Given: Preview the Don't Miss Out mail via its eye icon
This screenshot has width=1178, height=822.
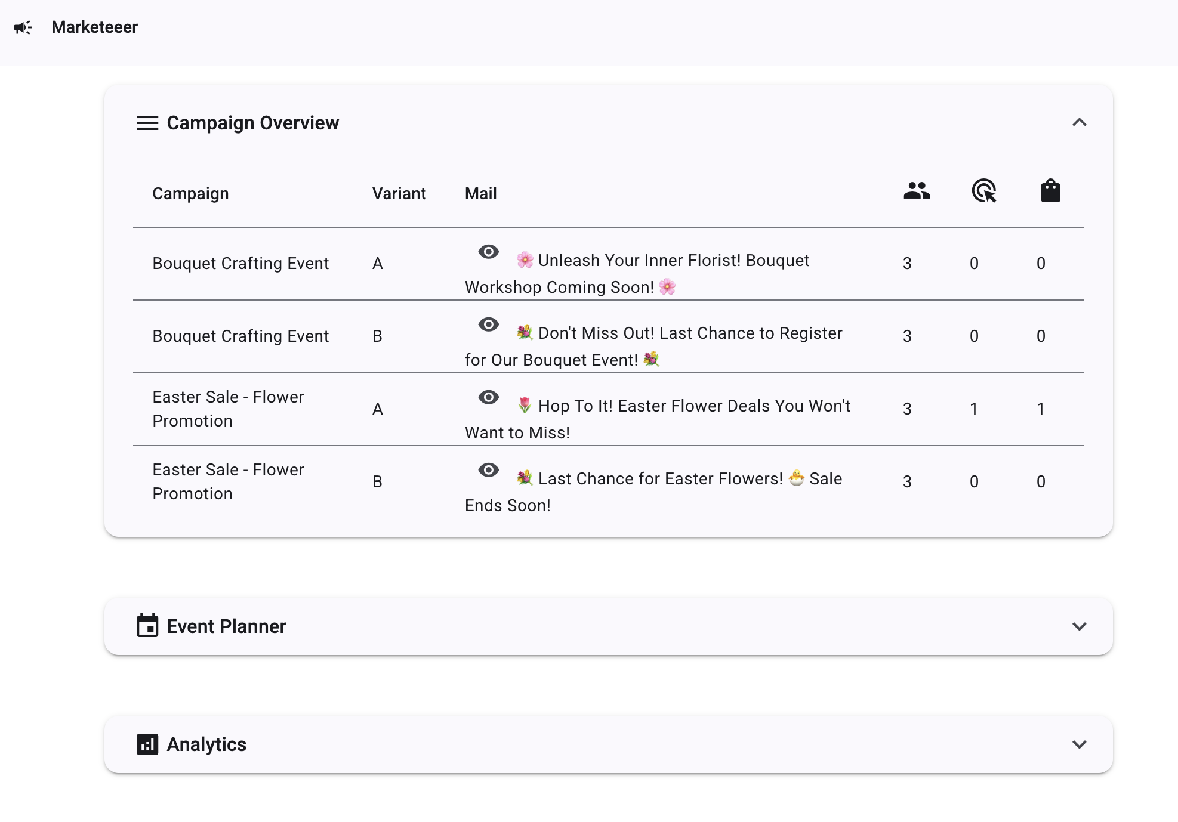Looking at the screenshot, I should tap(488, 325).
